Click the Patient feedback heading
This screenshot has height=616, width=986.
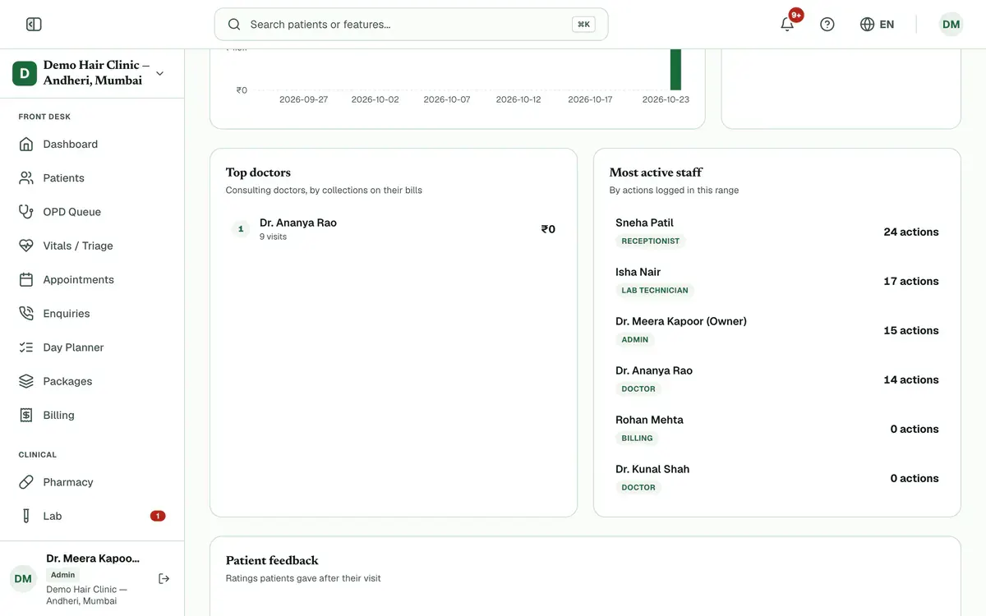point(272,560)
